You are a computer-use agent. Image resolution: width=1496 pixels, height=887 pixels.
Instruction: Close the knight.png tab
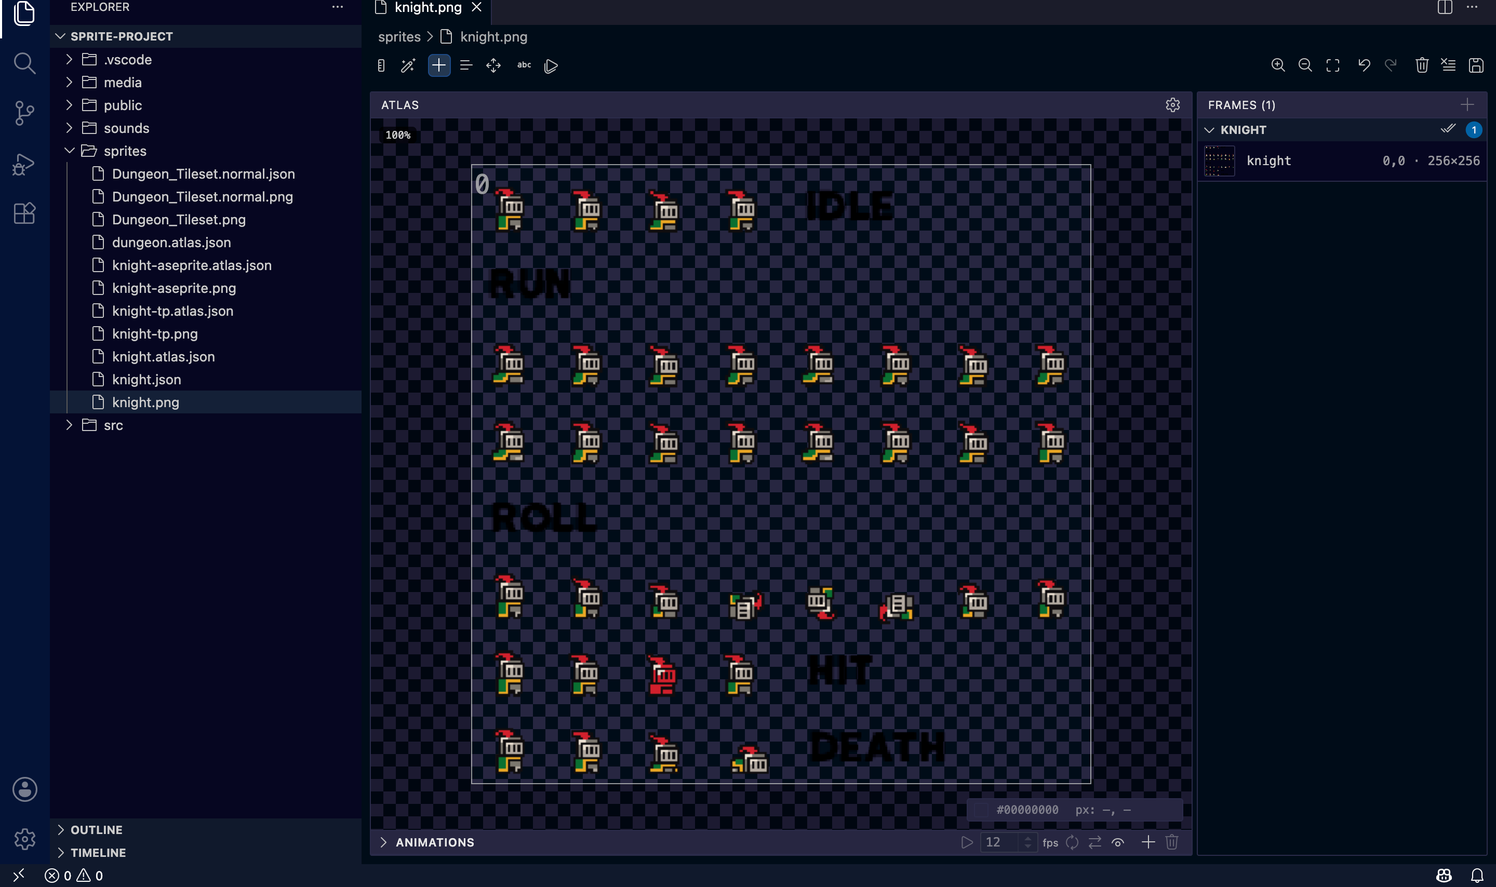click(x=476, y=7)
